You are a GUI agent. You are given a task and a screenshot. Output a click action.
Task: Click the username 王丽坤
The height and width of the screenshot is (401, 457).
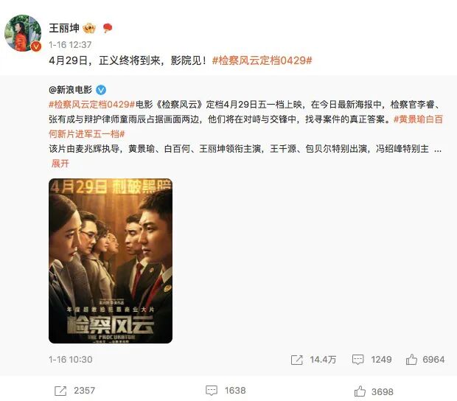(x=64, y=28)
